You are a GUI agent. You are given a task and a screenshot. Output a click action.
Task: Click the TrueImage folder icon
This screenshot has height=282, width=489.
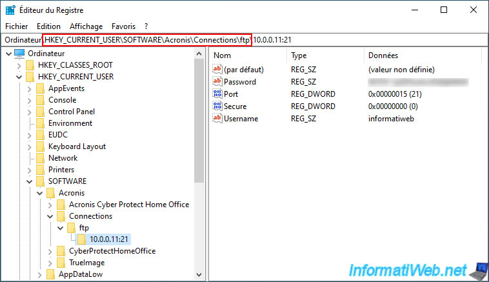61,263
